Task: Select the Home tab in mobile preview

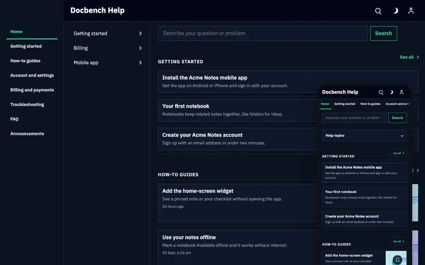Action: click(325, 104)
